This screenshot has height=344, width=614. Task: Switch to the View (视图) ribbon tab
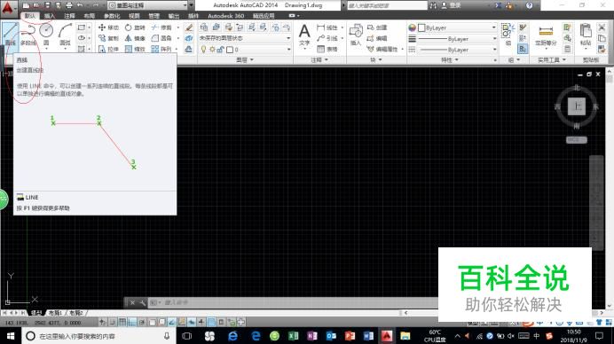(x=134, y=16)
